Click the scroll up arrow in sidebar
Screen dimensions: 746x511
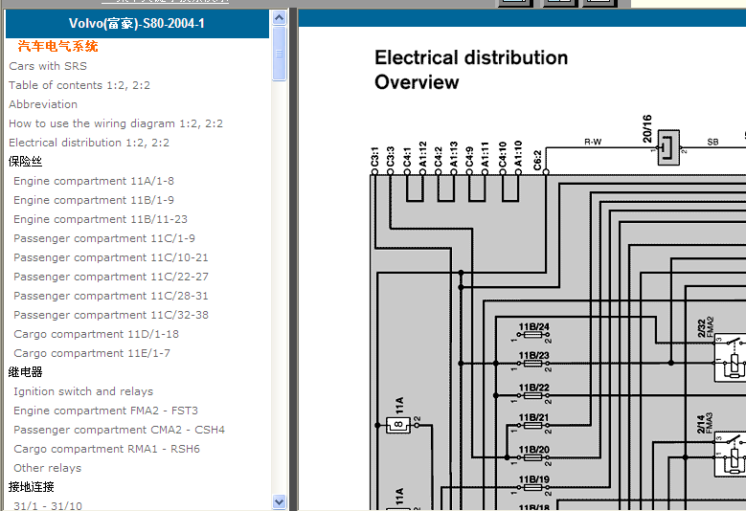[x=280, y=18]
